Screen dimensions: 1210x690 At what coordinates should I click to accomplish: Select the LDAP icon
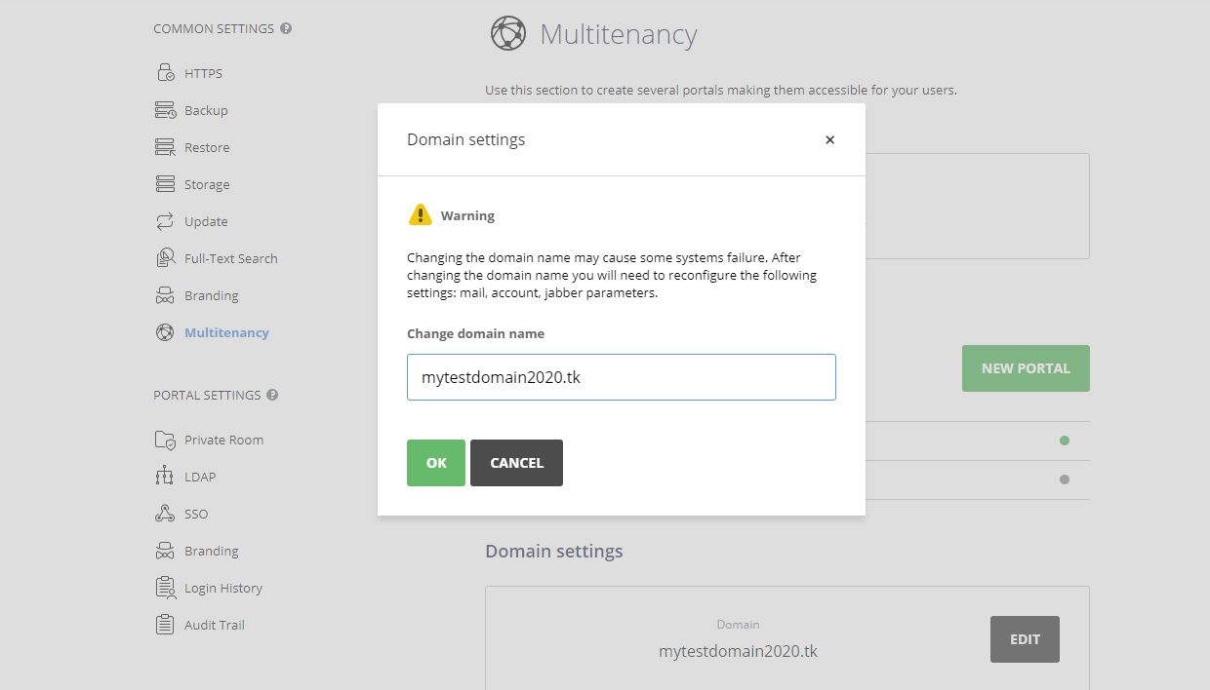point(164,476)
